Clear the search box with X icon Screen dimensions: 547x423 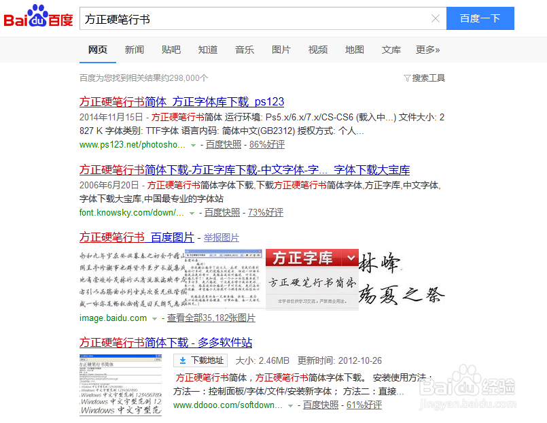[435, 18]
